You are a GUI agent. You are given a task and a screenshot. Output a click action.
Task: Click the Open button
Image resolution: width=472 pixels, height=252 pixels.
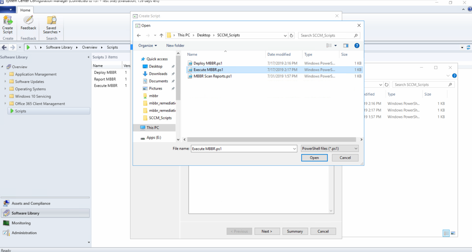click(x=314, y=158)
